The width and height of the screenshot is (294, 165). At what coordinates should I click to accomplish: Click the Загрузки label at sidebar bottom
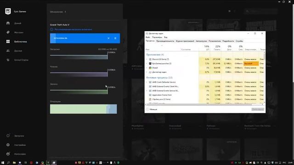point(19,136)
